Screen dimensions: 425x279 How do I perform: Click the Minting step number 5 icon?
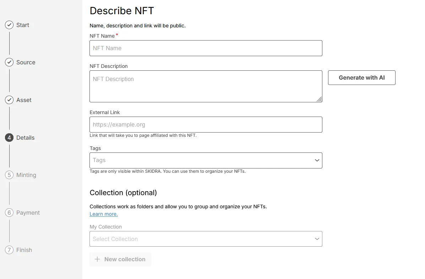tap(9, 175)
